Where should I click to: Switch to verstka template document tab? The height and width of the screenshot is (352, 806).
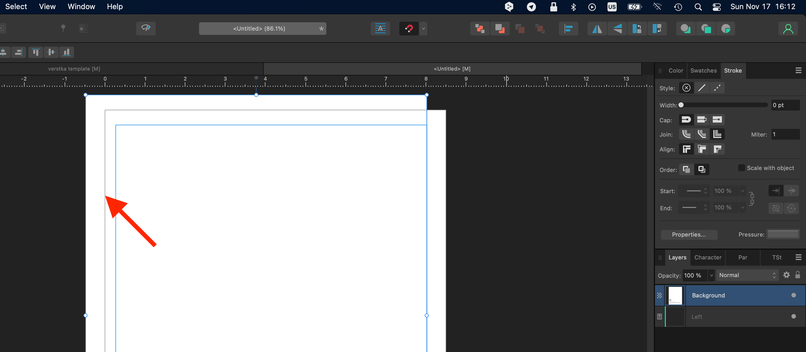pyautogui.click(x=74, y=69)
